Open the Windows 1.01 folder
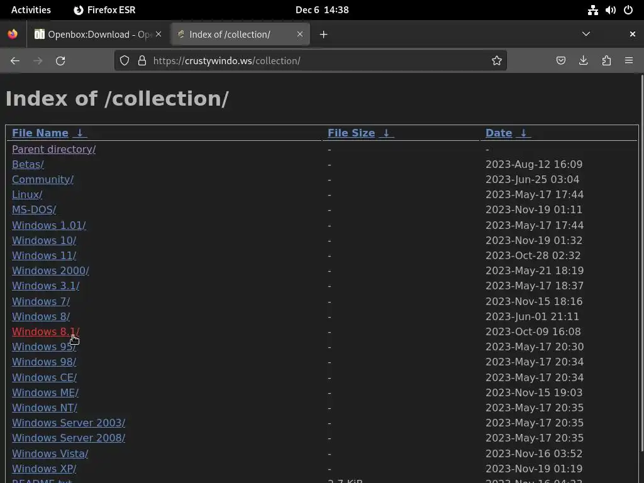The image size is (644, 483). (49, 226)
